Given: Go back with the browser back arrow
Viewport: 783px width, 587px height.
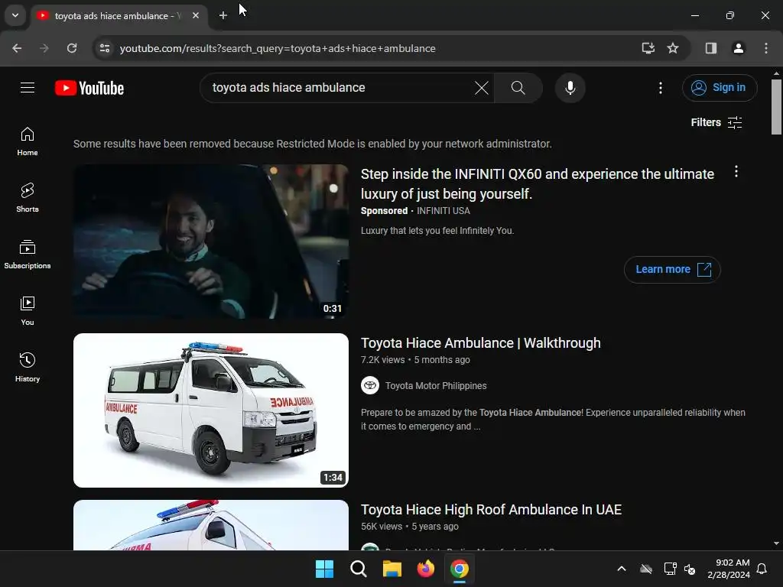Looking at the screenshot, I should 17,48.
